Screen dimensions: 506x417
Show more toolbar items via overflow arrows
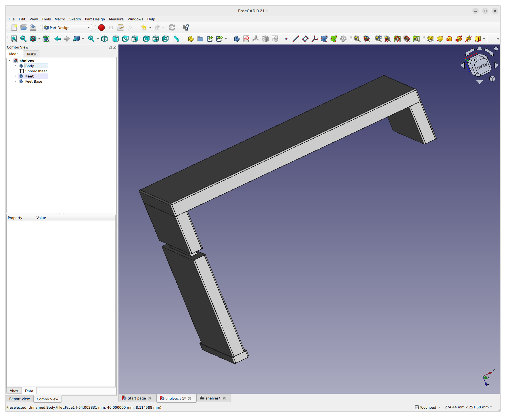pos(498,39)
